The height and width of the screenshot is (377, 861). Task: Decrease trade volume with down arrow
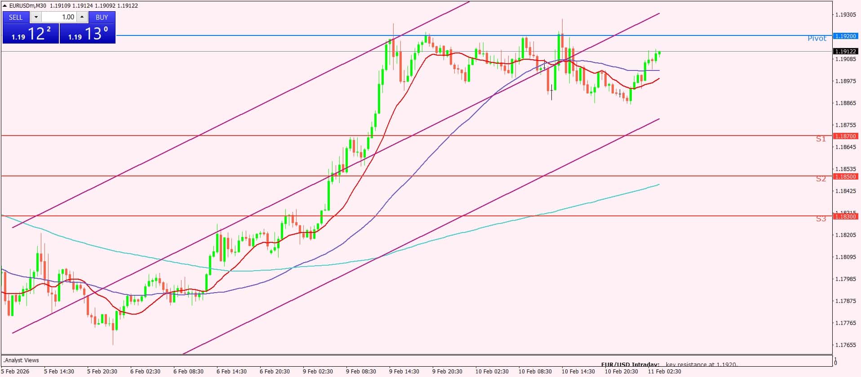coord(36,17)
